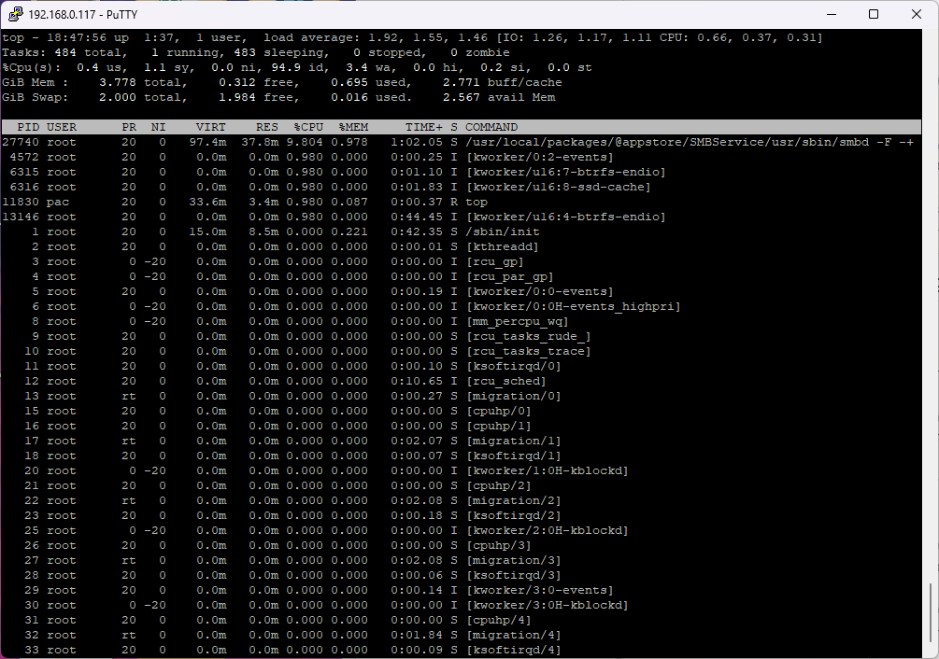
Task: Click the [kworker/u16:4-btrfs-endio] process
Action: coord(566,217)
